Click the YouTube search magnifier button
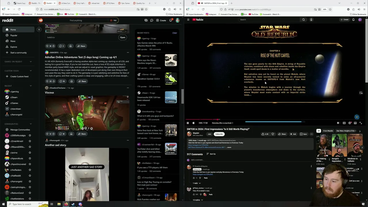Screen dimensions: 368x207 [303, 20]
